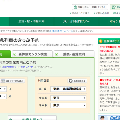Click 路線図を見る button
Image resolution: width=120 pixels, height=120 pixels.
[x=77, y=81]
